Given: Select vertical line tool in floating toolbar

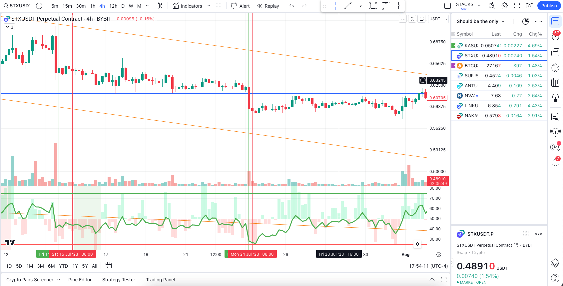Looking at the screenshot, I should coord(398,6).
